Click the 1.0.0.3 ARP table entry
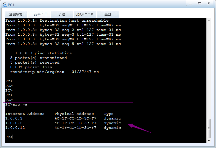This screenshot has width=216, height=148. [14, 118]
